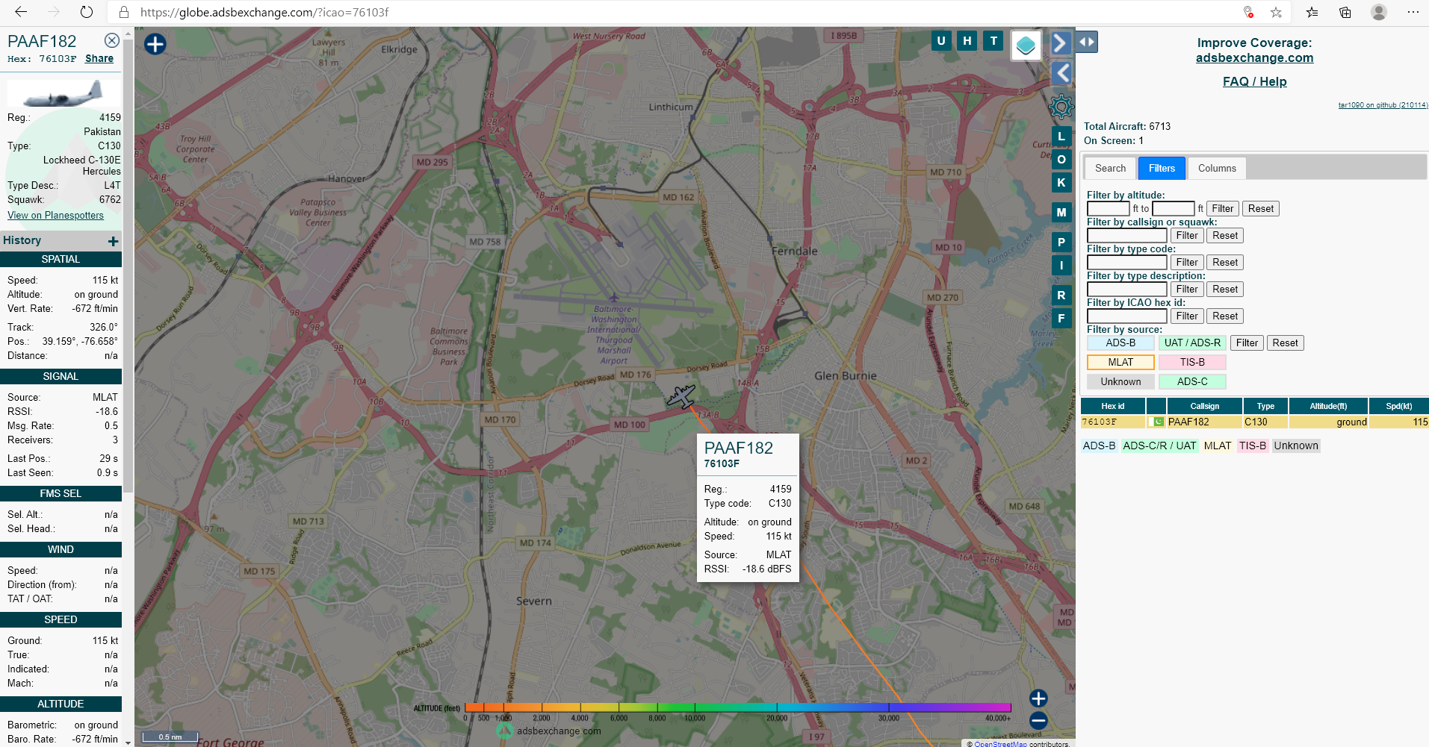Open View on Planespotters link
1429x747 pixels.
pos(55,215)
